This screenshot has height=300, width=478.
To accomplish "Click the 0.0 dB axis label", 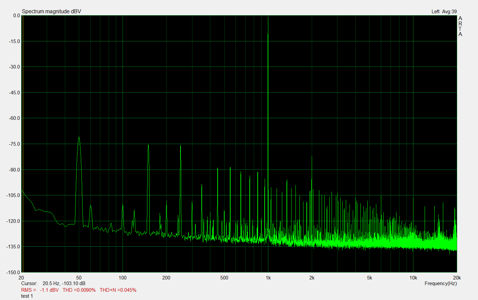I will tap(17, 16).
